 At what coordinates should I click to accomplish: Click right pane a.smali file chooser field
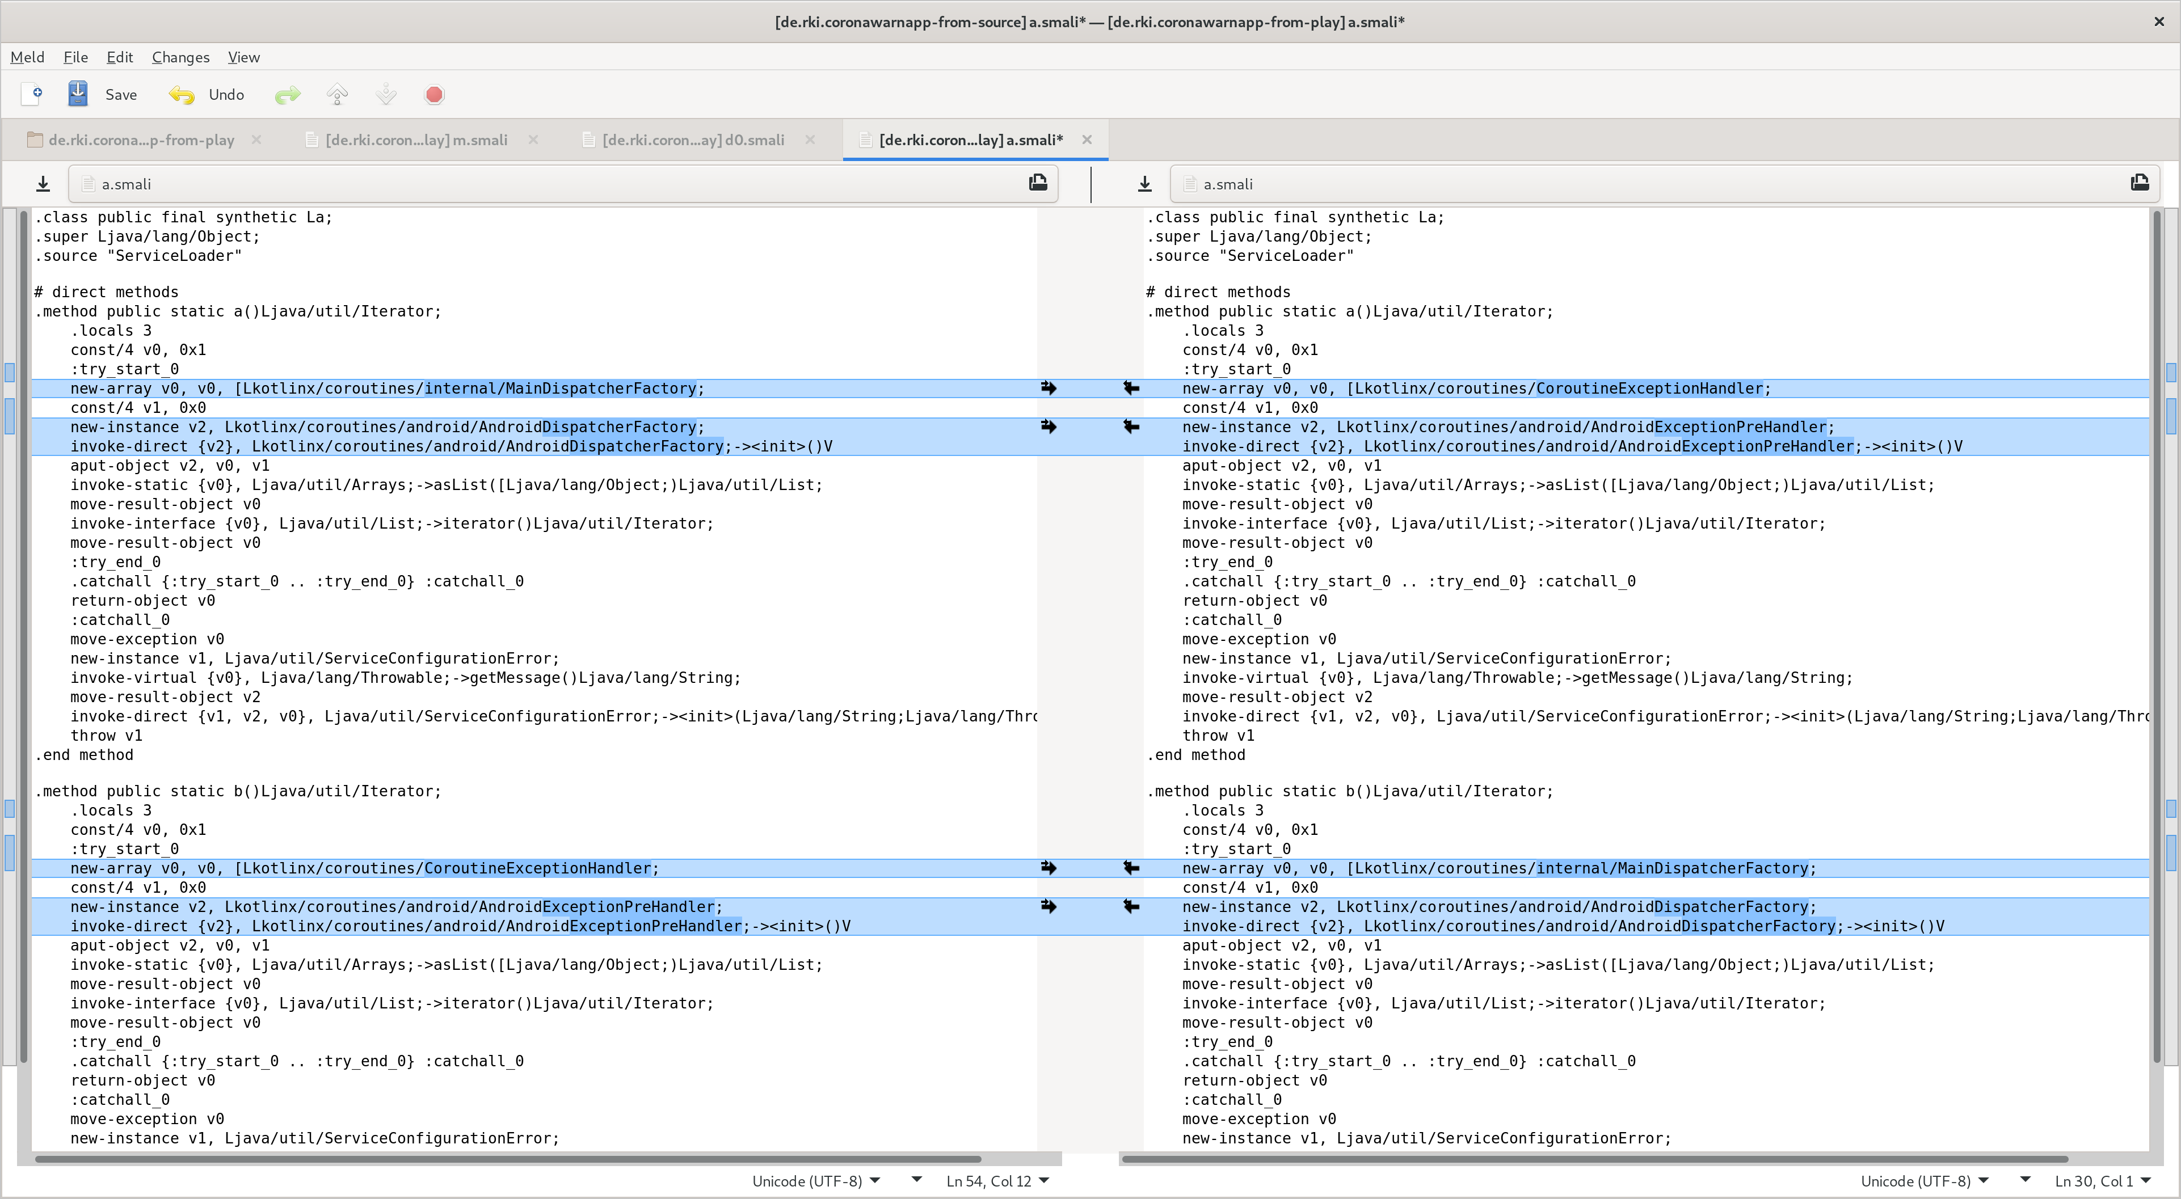point(1665,184)
